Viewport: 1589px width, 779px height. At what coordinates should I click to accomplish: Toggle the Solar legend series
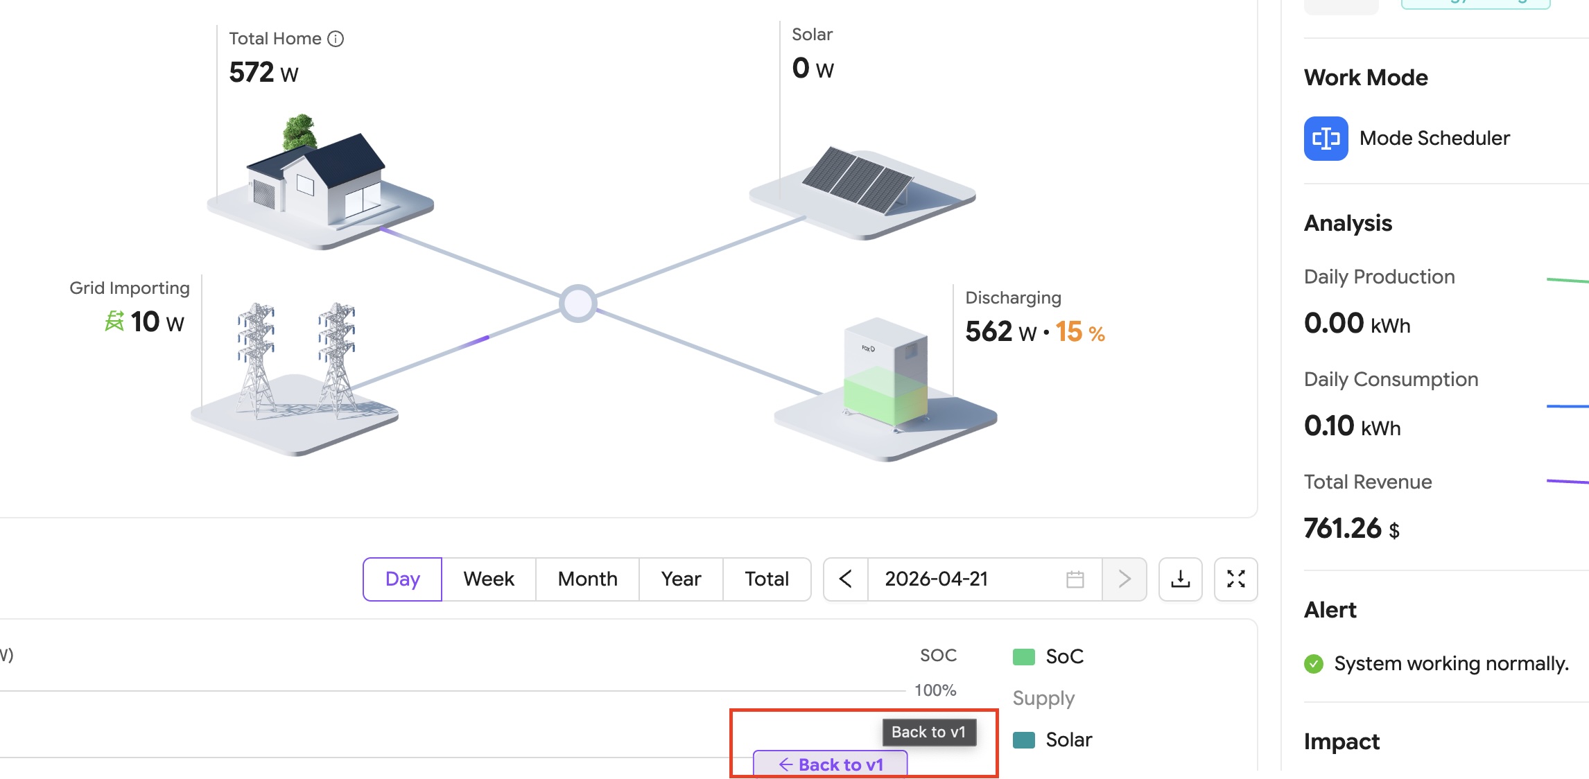1052,740
